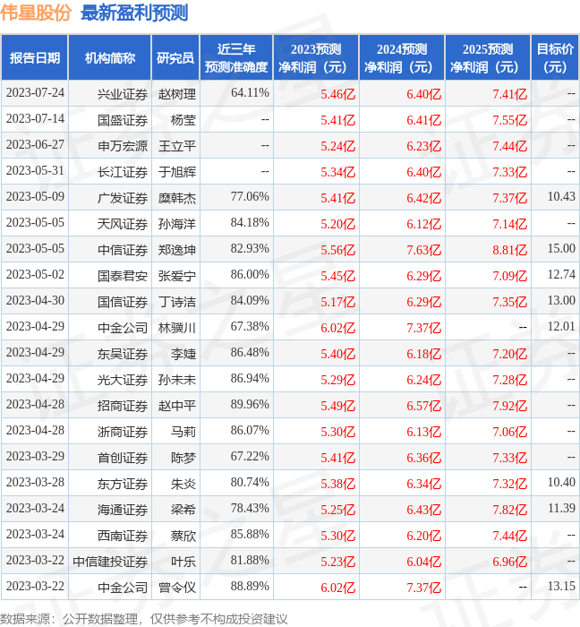Click 国泰君安 institution name

[x=123, y=276]
